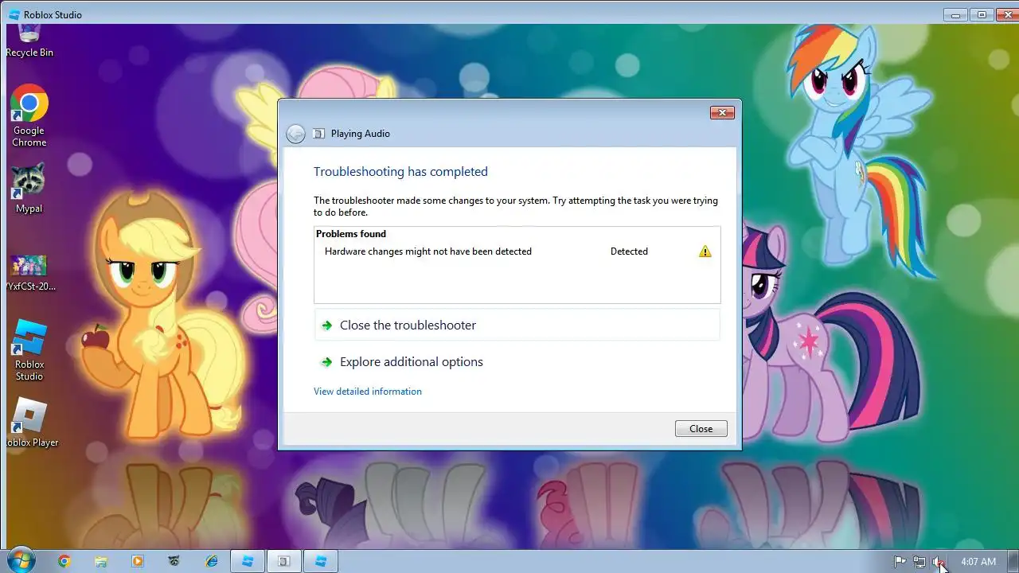This screenshot has height=573, width=1019.
Task: Click the yellow warning icon in Problems found
Action: point(705,251)
